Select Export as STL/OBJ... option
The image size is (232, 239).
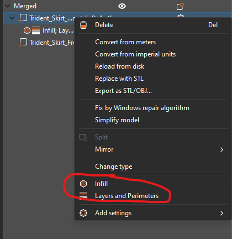pyautogui.click(x=123, y=91)
